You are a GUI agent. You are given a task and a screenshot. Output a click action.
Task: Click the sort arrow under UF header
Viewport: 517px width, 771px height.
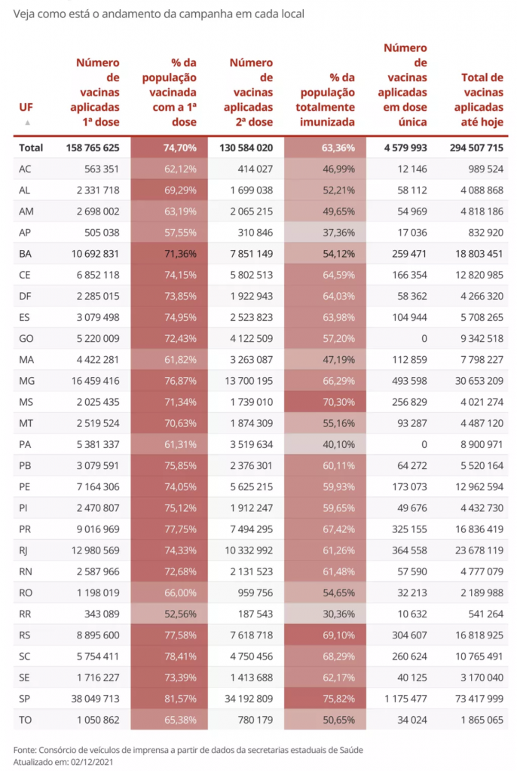[27, 122]
